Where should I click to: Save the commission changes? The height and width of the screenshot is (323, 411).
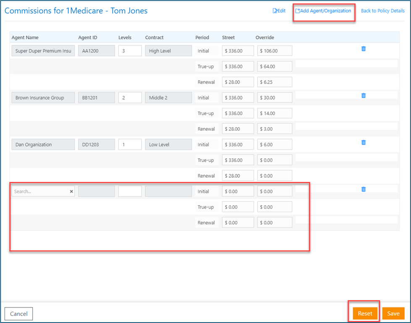point(393,313)
